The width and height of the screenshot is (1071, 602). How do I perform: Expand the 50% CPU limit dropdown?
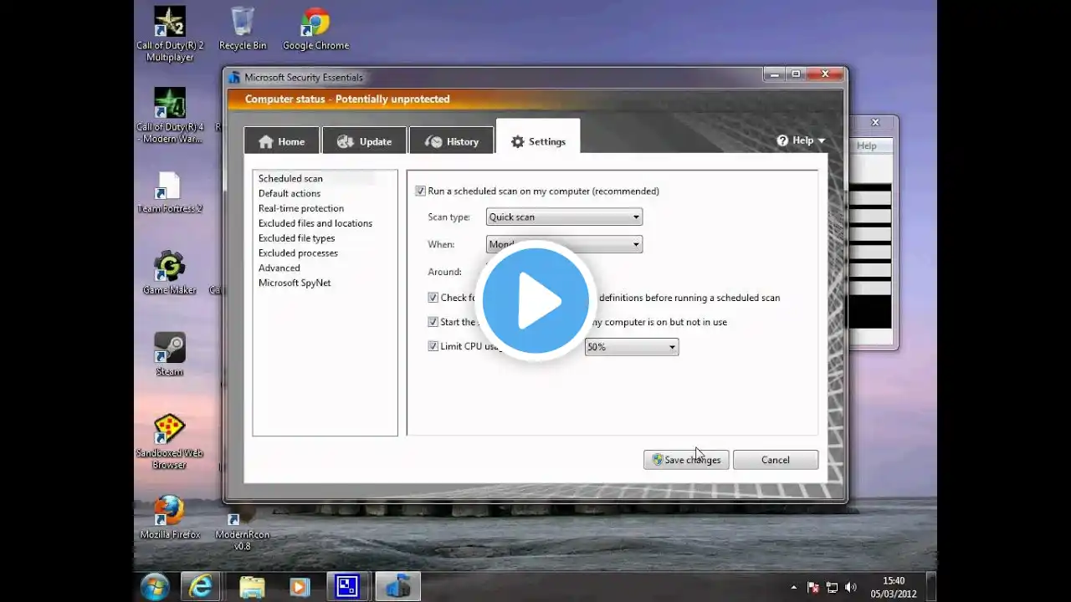(632, 347)
